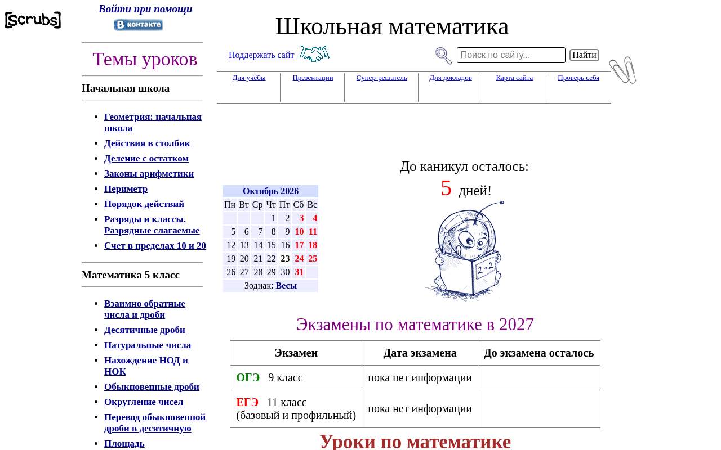This screenshot has height=450, width=721.
Task: Open Взаимно обратные числа и дроби
Action: (145, 309)
